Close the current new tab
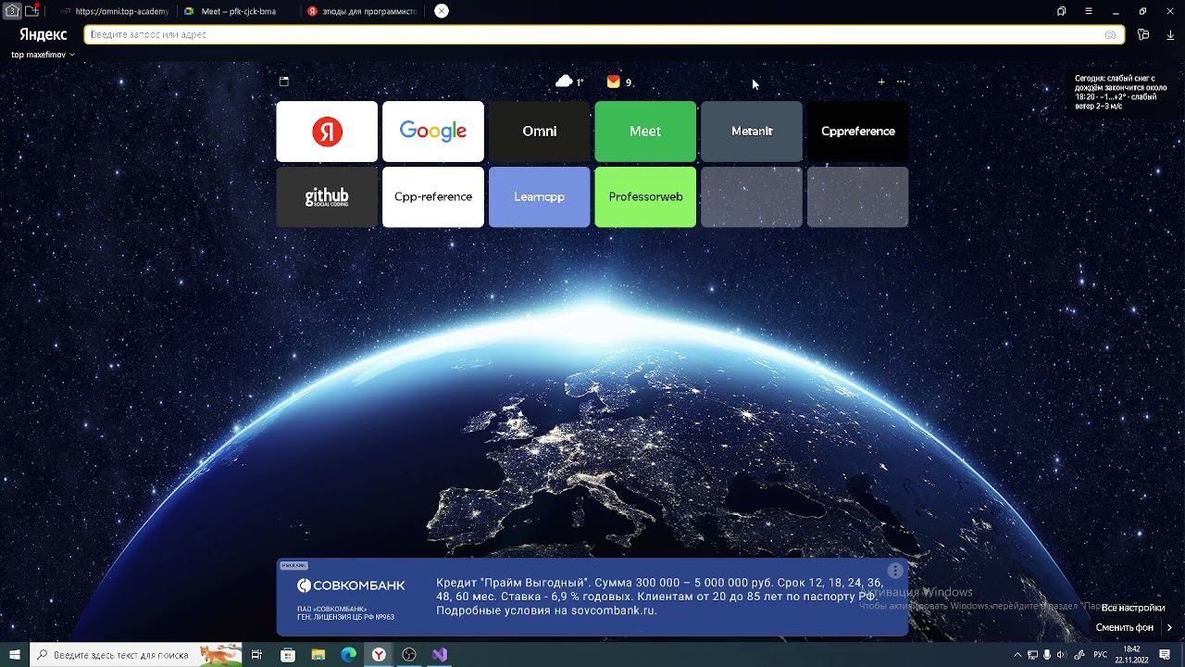Screen dimensions: 1185x667 coord(442,11)
